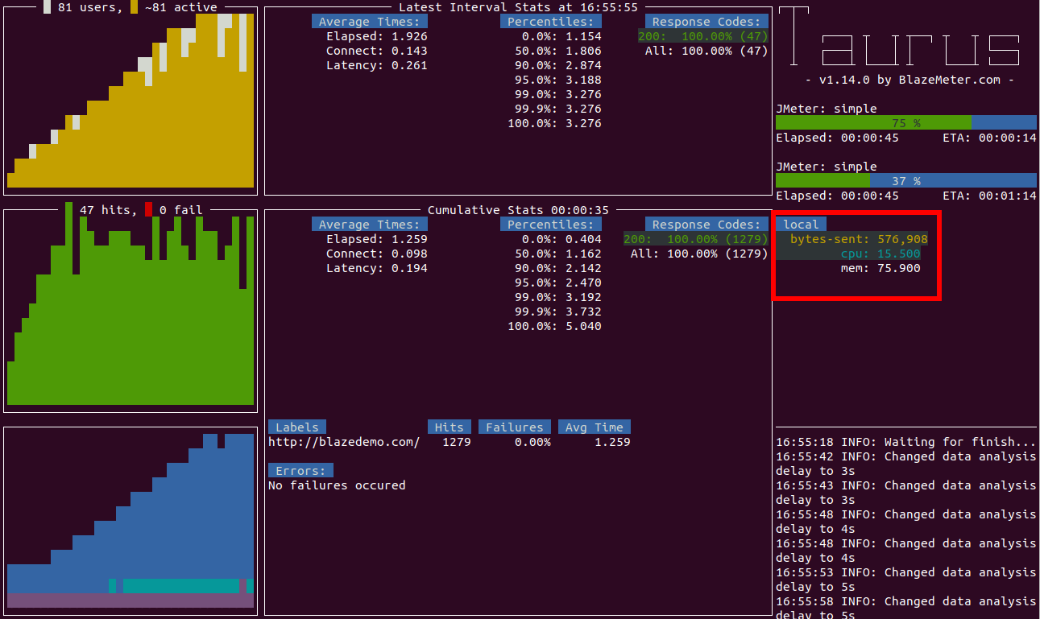This screenshot has height=619, width=1040.
Task: Click 'All: 100.00% (1279)' row
Action: (x=699, y=254)
